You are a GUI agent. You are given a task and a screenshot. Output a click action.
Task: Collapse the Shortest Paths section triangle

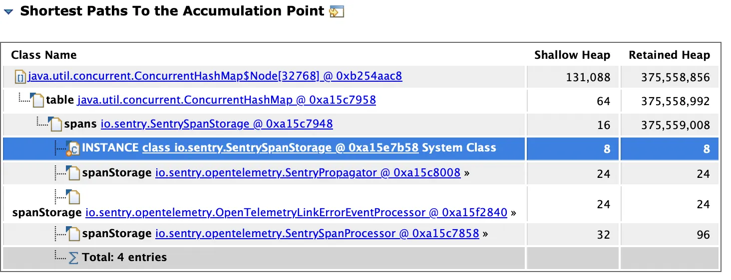click(x=8, y=12)
